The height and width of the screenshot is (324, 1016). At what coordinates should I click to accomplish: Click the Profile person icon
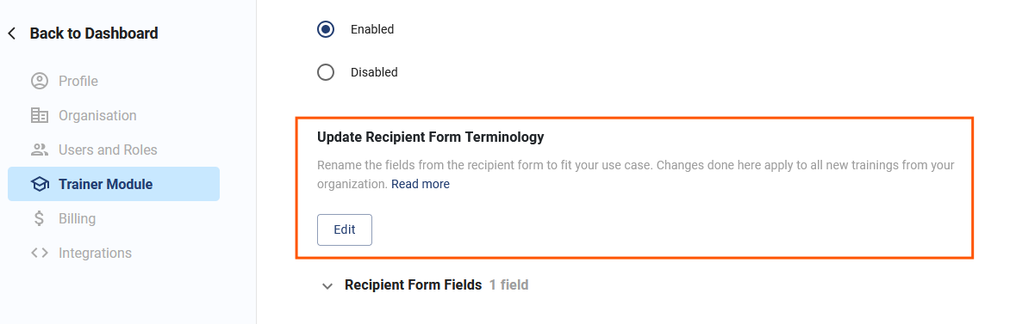coord(40,82)
